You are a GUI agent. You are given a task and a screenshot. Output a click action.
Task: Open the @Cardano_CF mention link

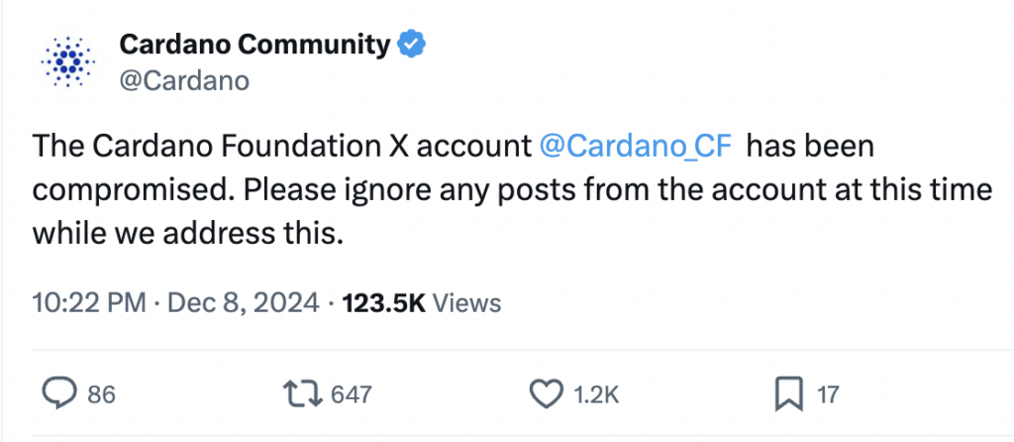(635, 148)
